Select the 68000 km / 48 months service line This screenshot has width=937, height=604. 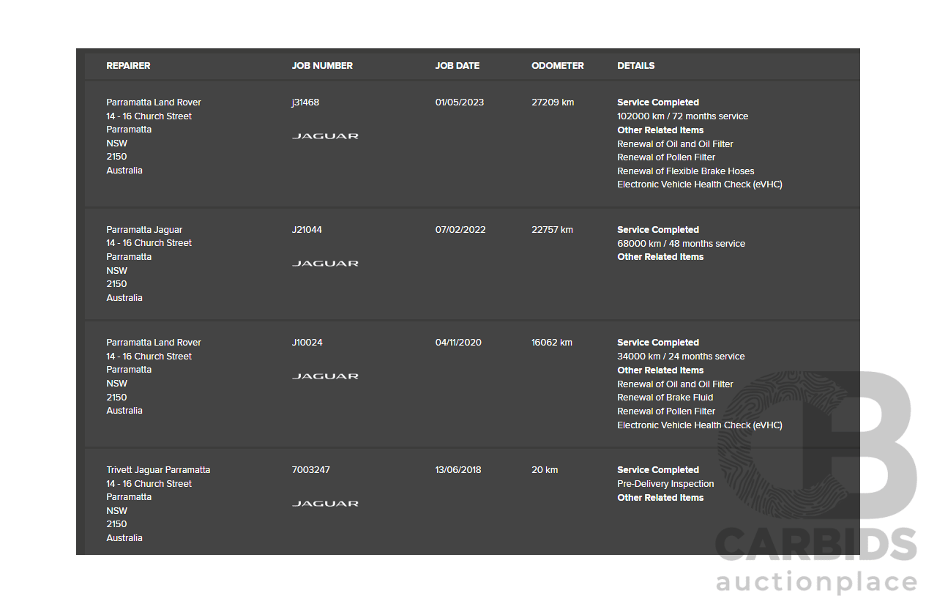pyautogui.click(x=682, y=244)
